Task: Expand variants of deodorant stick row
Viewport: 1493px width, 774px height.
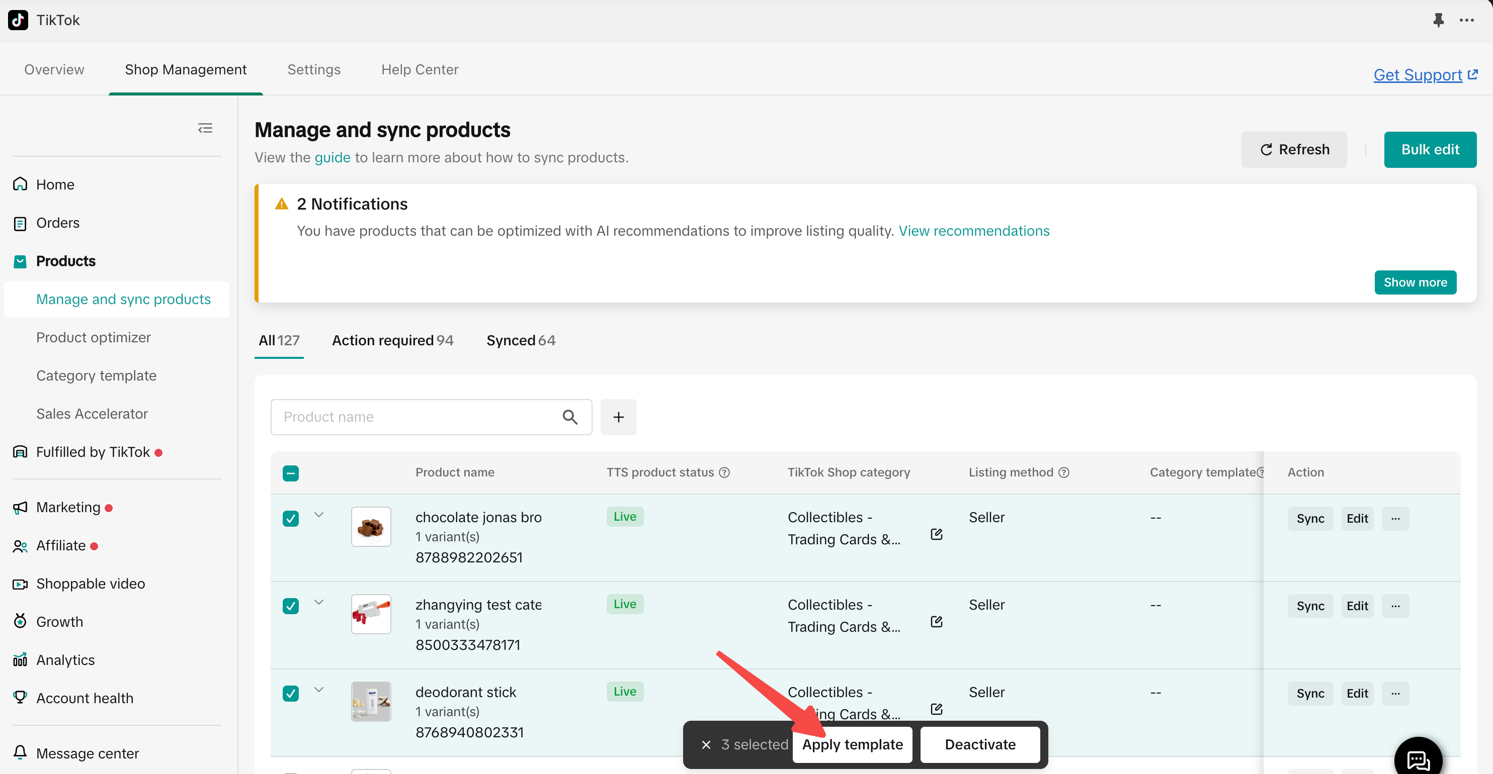Action: coord(319,689)
